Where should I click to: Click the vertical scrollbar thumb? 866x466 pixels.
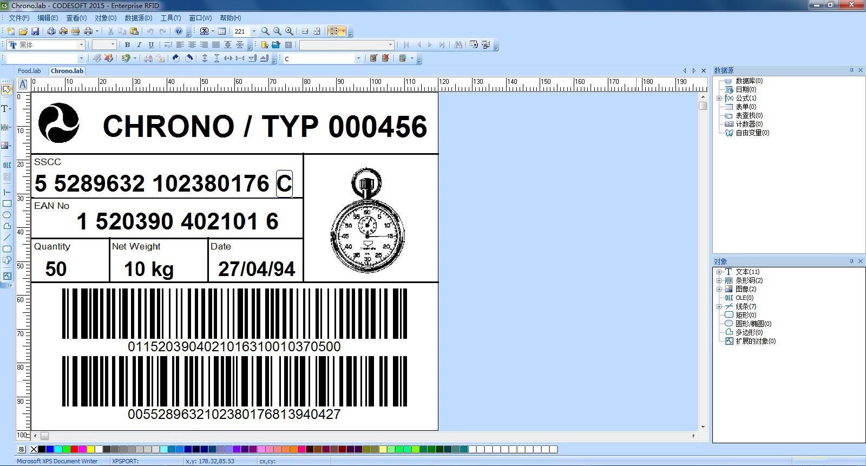tap(703, 106)
